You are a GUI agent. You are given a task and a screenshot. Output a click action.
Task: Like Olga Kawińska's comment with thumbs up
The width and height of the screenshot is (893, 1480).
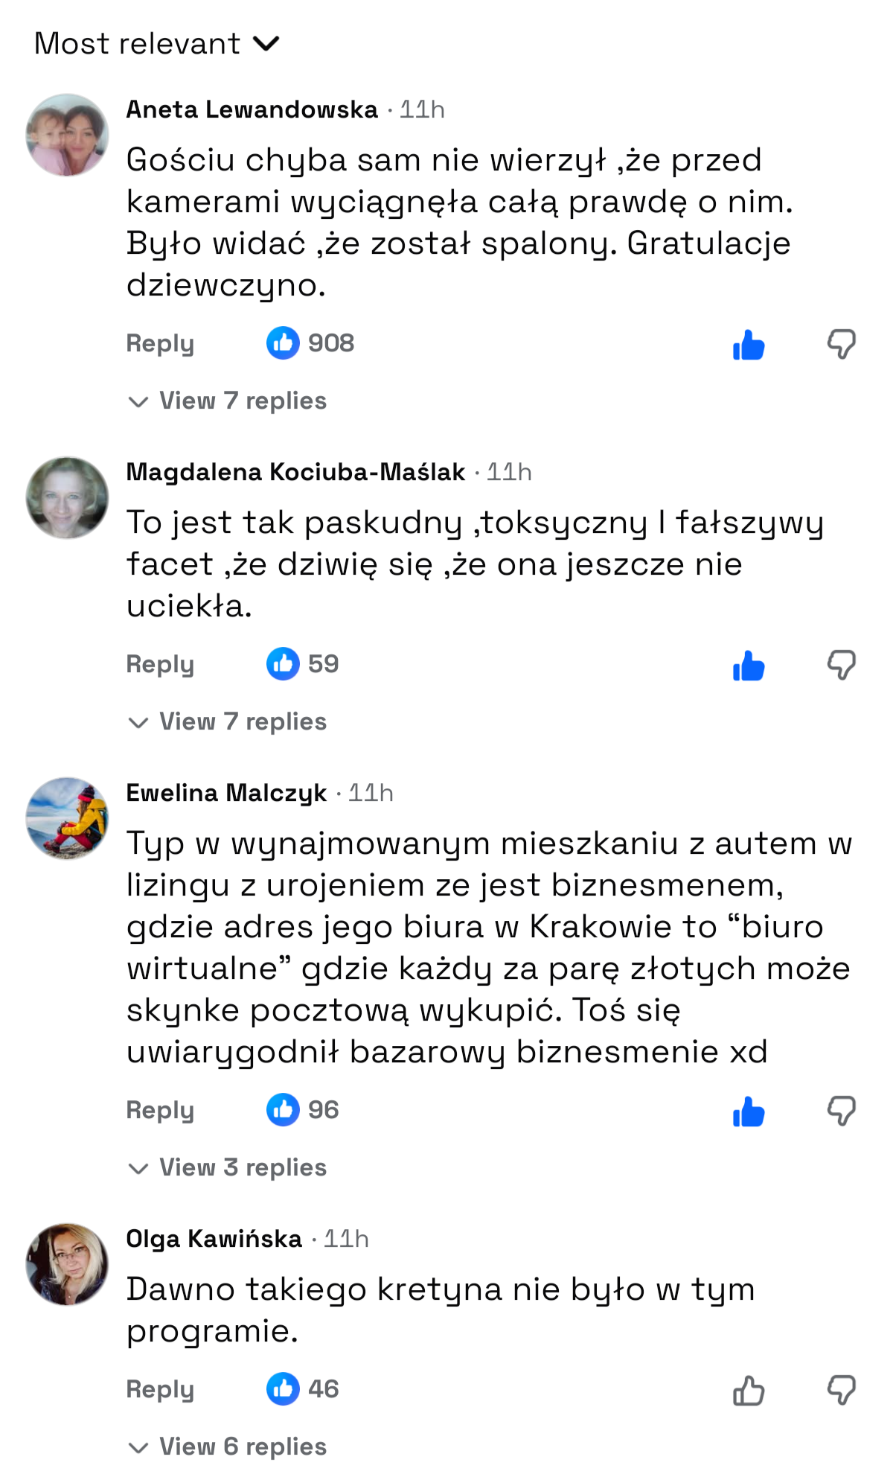pyautogui.click(x=748, y=1391)
